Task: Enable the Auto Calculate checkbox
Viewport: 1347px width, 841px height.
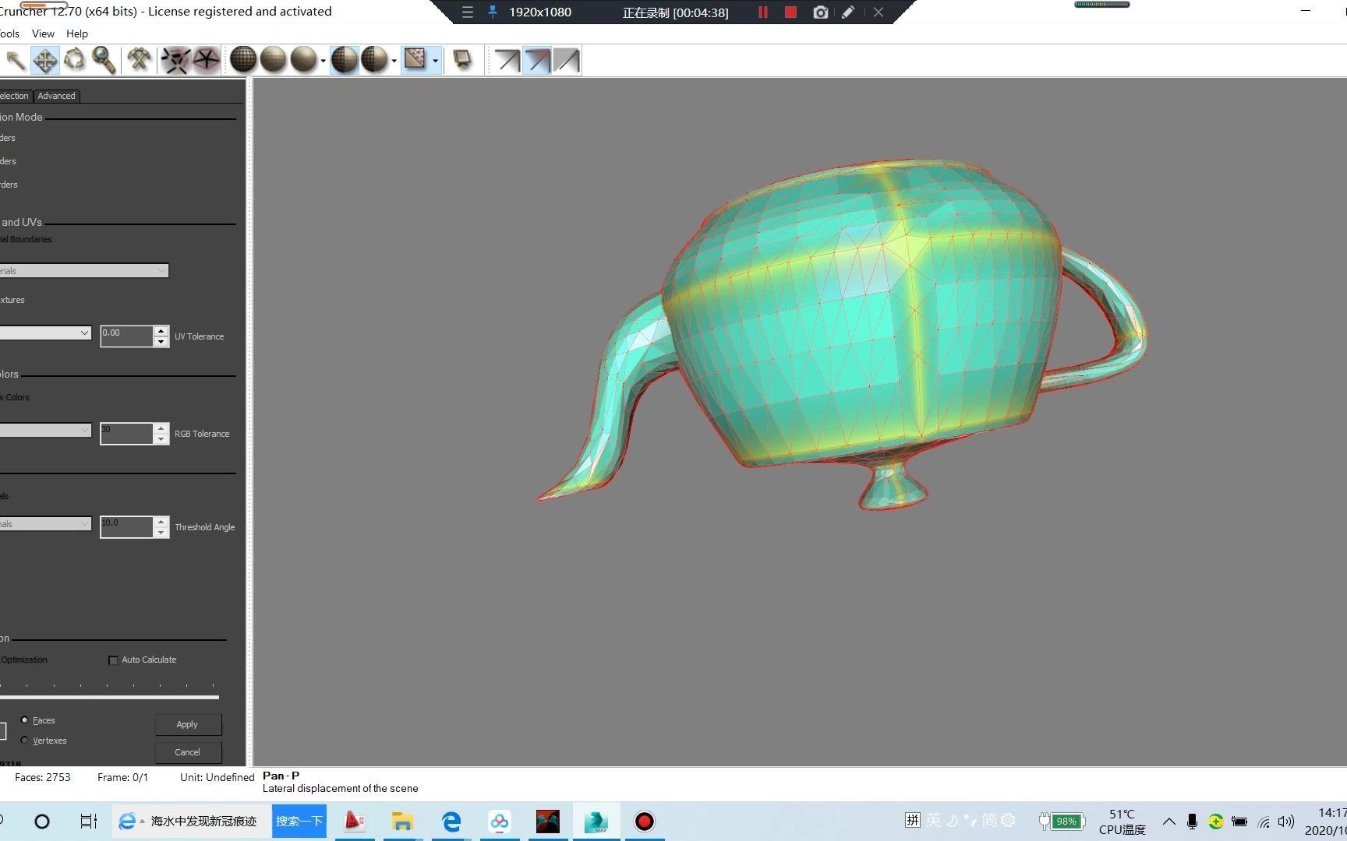Action: tap(113, 660)
